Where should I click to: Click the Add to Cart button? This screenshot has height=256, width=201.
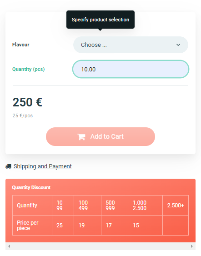pos(100,136)
